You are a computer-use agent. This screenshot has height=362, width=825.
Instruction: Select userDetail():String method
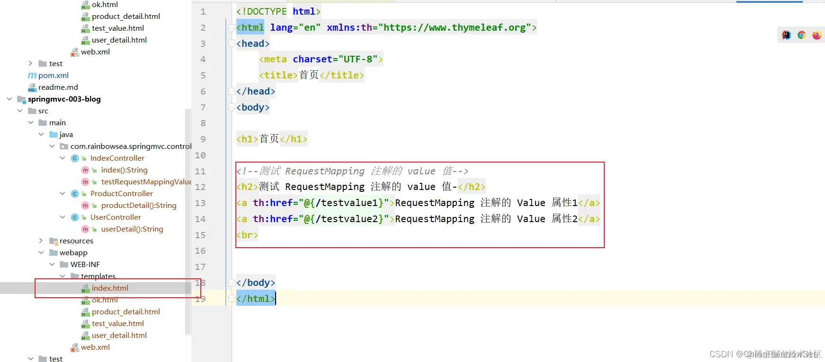[x=132, y=229]
